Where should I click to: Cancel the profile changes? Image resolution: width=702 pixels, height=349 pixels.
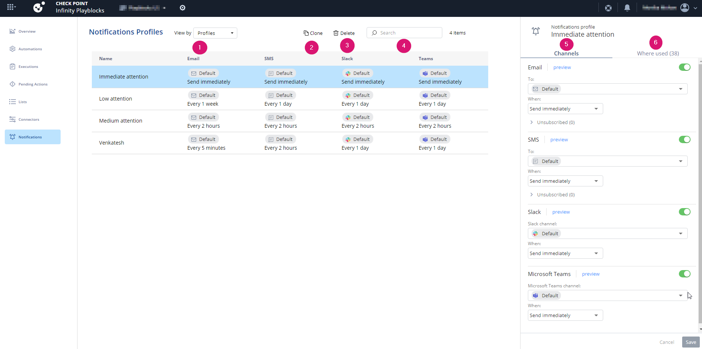click(667, 342)
